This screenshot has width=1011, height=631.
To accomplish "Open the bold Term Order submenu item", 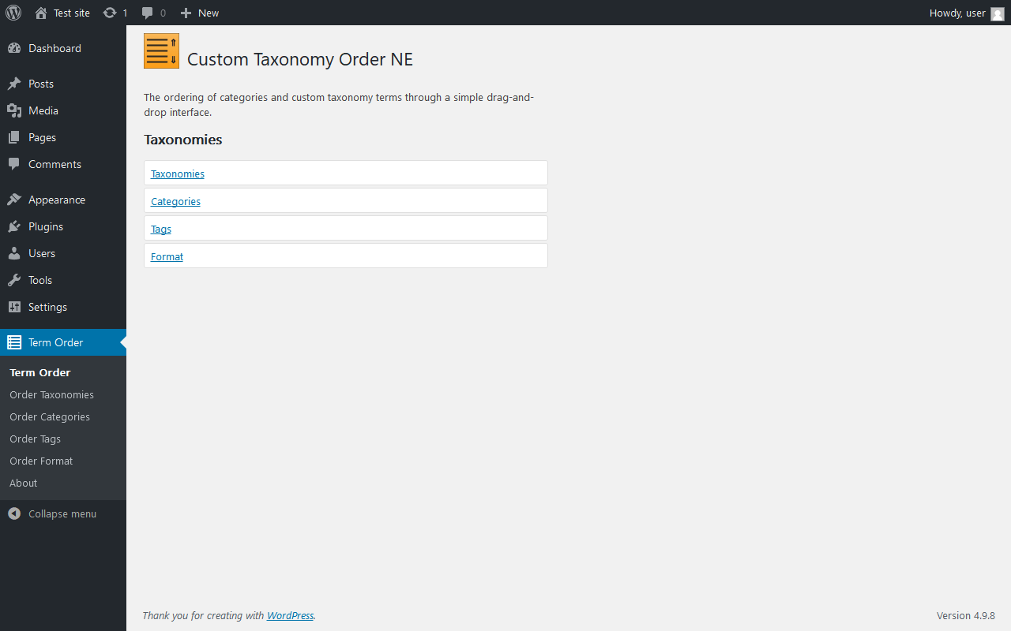I will [40, 372].
